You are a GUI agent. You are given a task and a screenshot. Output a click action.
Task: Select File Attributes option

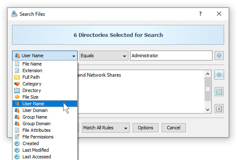tap(45, 130)
